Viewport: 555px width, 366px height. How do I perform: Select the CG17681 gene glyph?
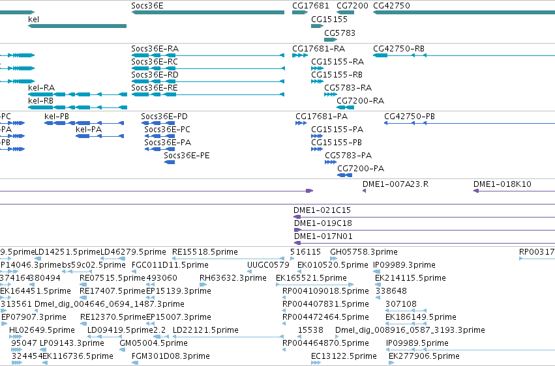pos(300,12)
